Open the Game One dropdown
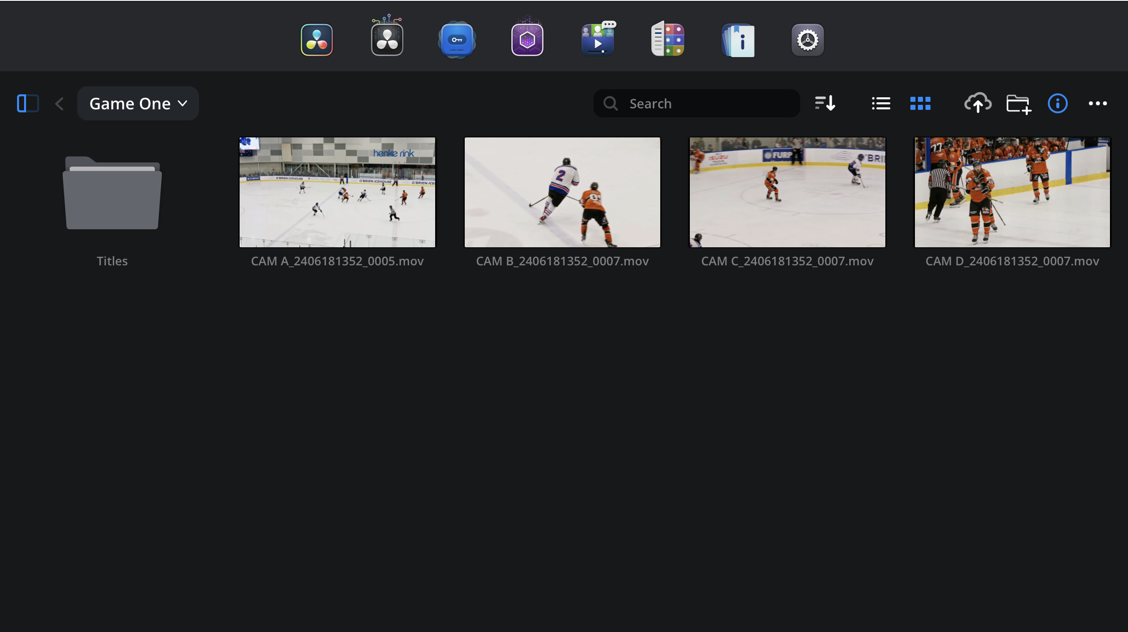This screenshot has width=1128, height=632. [x=138, y=103]
